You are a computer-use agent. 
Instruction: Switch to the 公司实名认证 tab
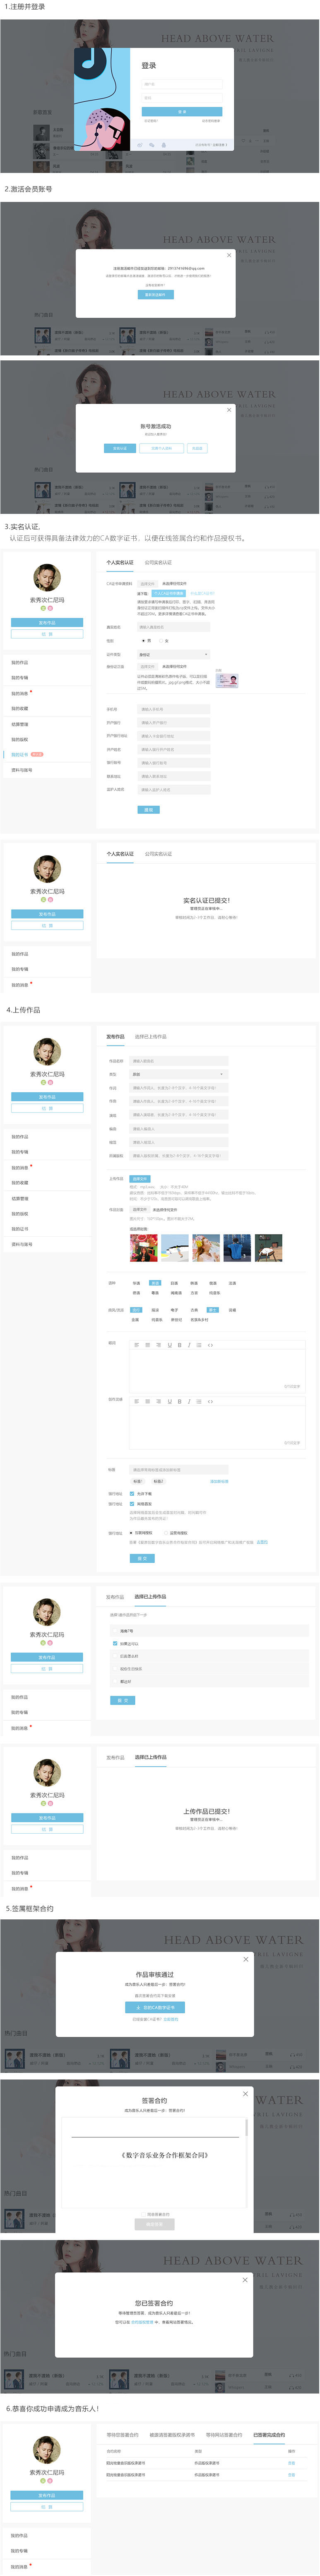[x=158, y=562]
